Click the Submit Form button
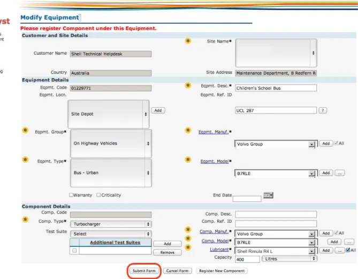358x279 pixels. [x=144, y=271]
